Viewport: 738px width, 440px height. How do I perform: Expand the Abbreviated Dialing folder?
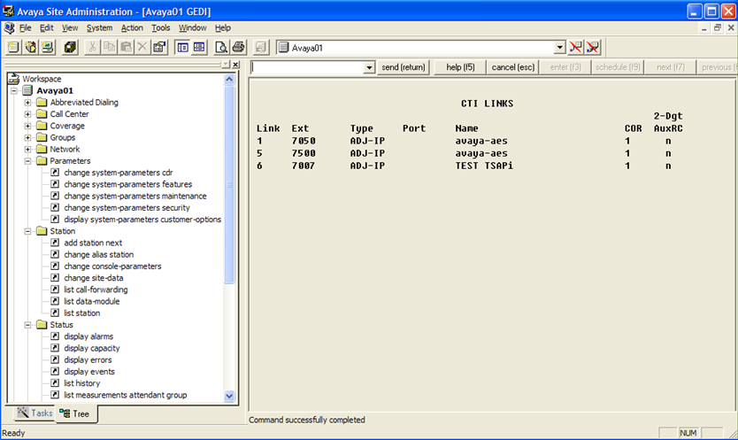tap(27, 102)
